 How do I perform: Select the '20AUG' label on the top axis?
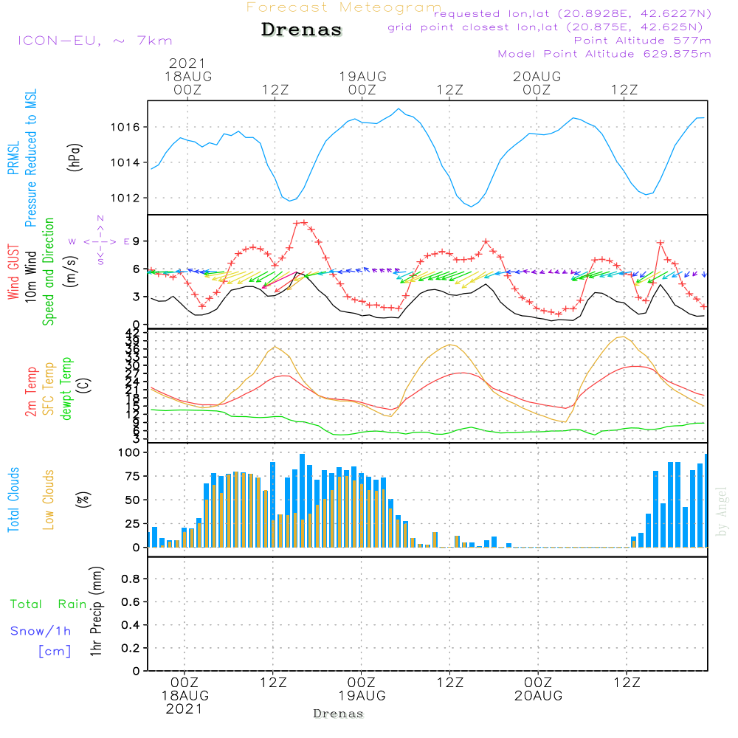pos(537,76)
